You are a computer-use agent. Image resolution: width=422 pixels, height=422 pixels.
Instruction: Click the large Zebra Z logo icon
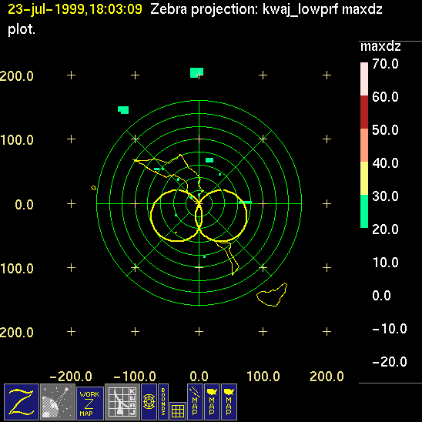(x=22, y=402)
